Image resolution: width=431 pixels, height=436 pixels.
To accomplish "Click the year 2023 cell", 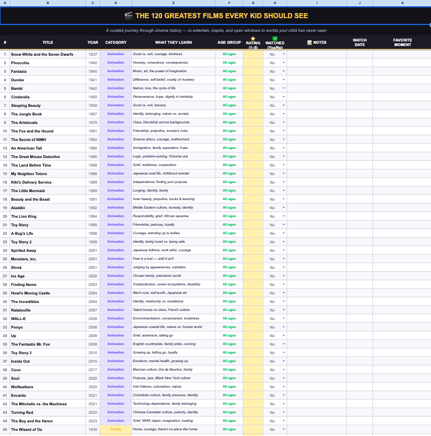I will [x=93, y=421].
